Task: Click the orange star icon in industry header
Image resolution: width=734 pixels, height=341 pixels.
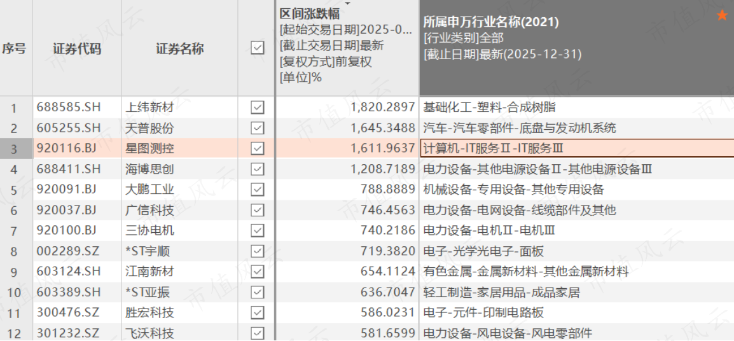Action: 723,15
